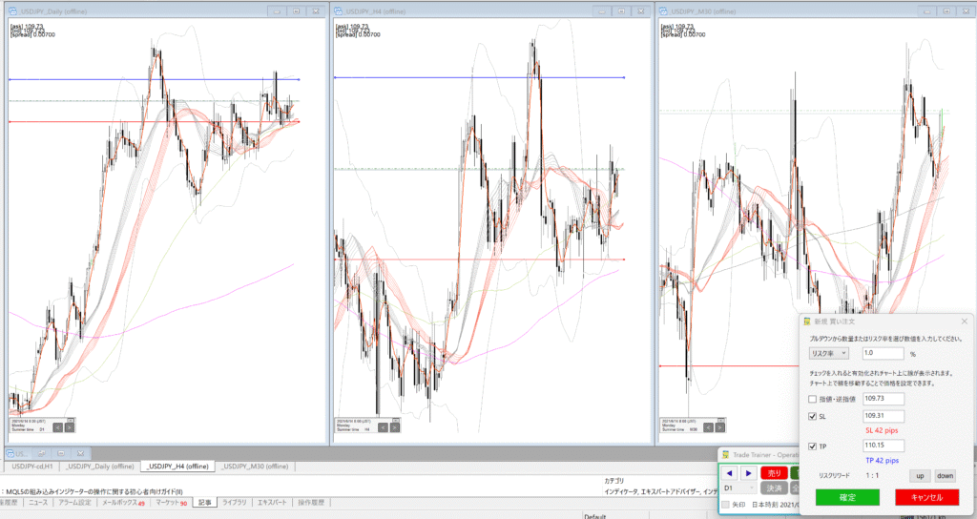977x519 pixels.
Task: Switch to USDJPY-cd,H1 chart tab
Action: pos(32,466)
